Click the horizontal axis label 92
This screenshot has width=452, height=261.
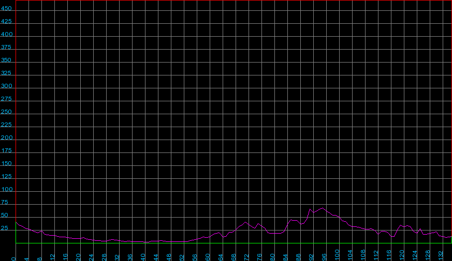312,257
